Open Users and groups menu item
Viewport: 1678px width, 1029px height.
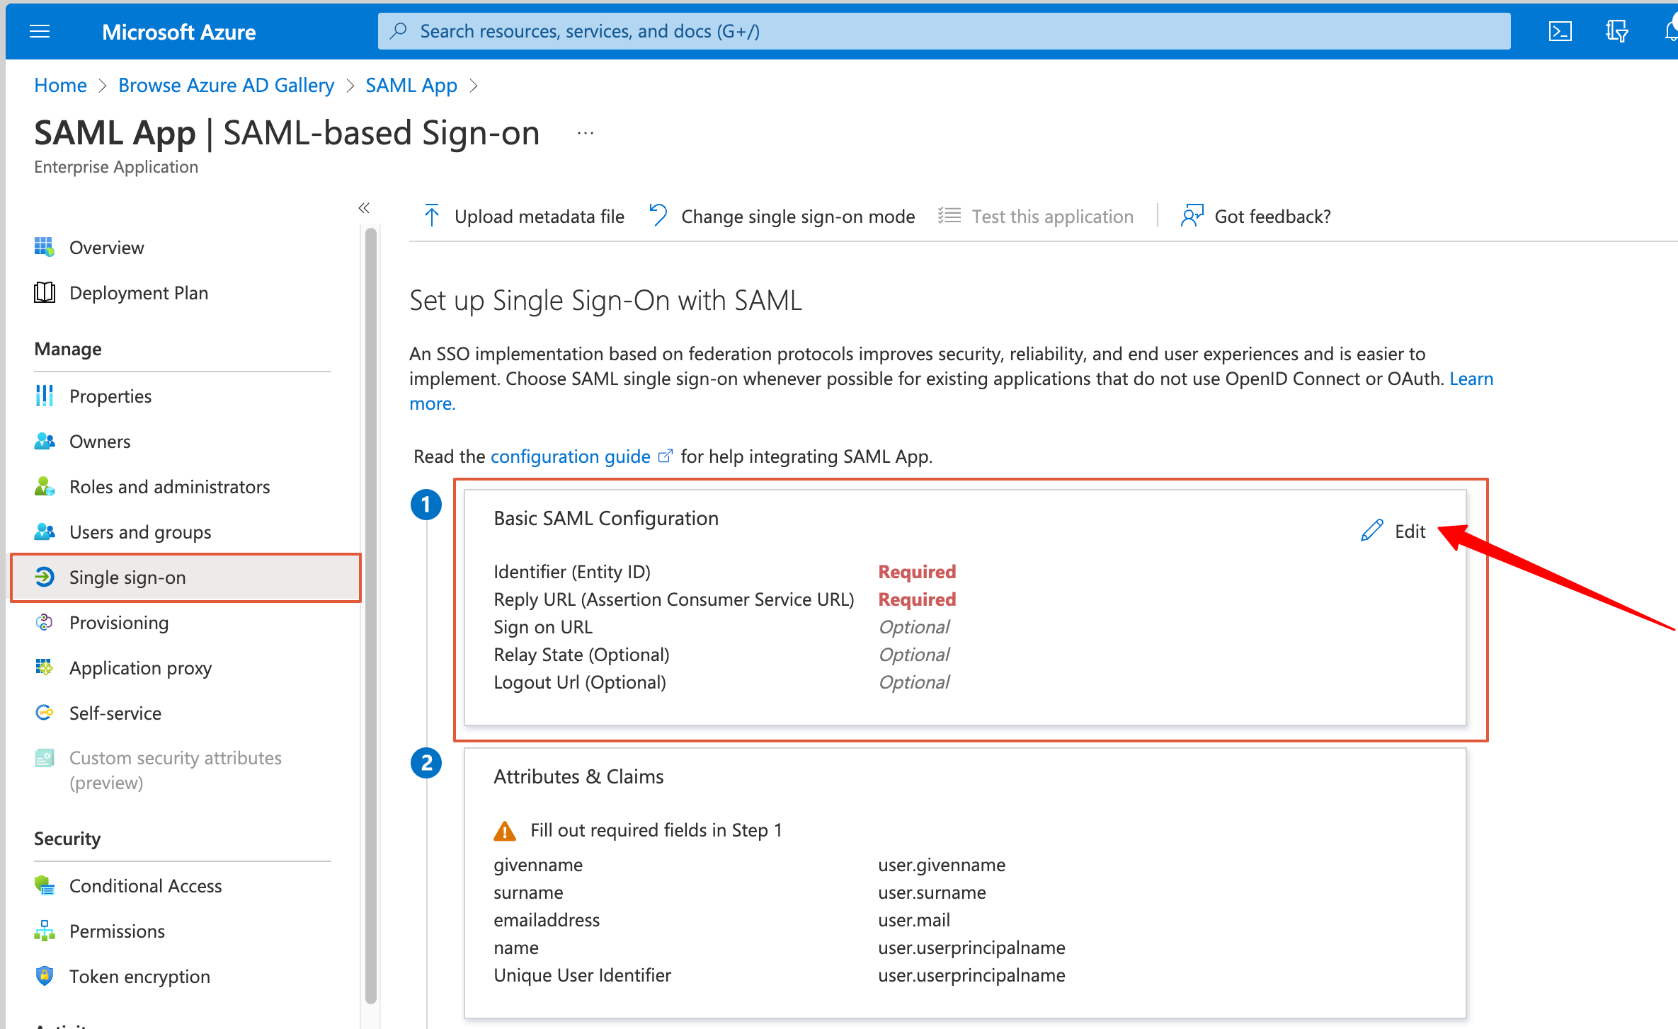140,532
